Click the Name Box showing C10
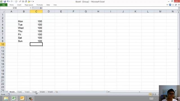This screenshot has width=180, height=101. pyautogui.click(x=15, y=8)
